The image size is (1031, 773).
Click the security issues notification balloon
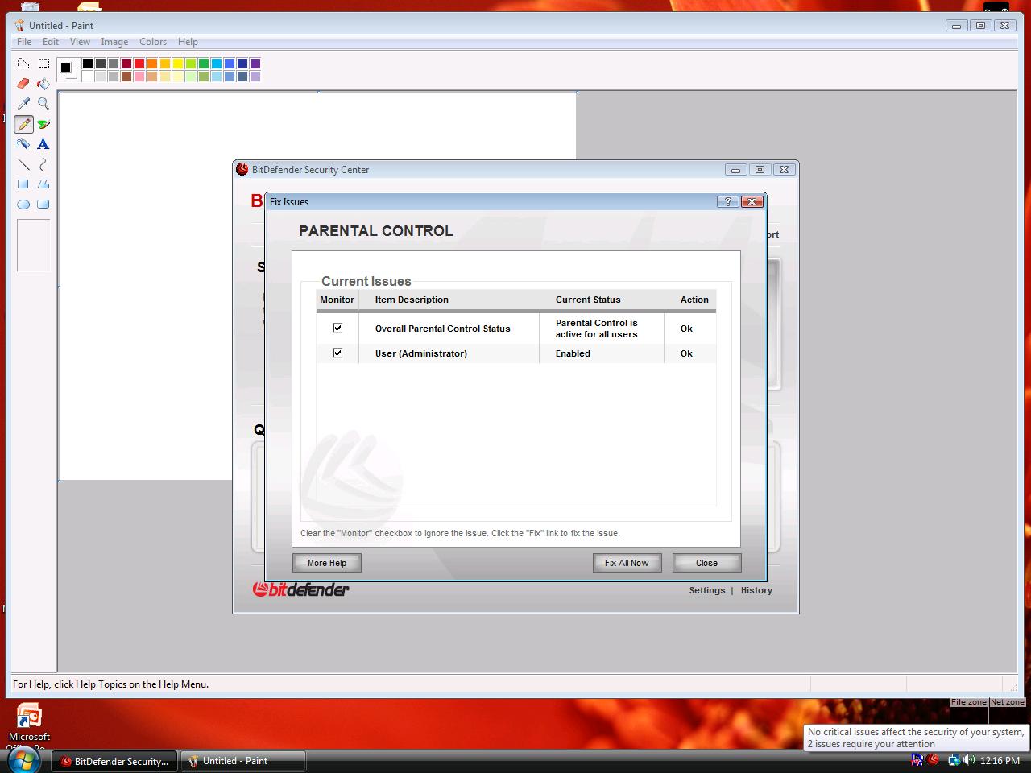(x=915, y=738)
